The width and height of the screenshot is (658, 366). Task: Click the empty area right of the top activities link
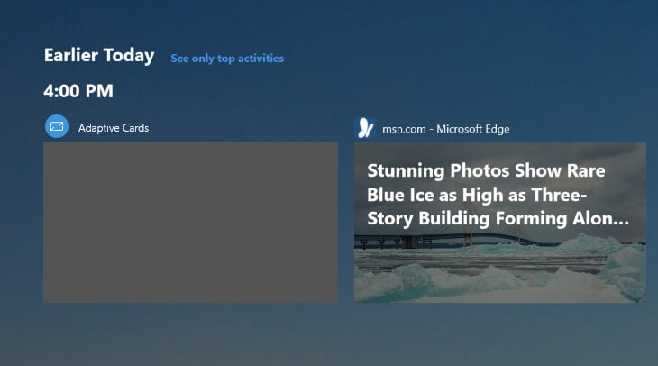pos(469,59)
